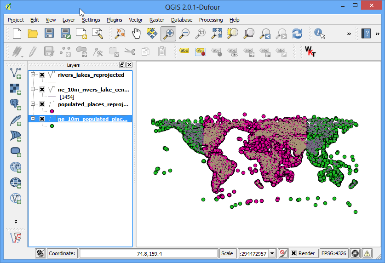Click the Coordinate input field
This screenshot has height=263, width=385.
click(x=149, y=253)
